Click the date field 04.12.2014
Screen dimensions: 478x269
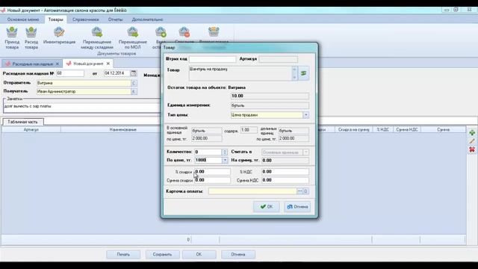[117, 73]
